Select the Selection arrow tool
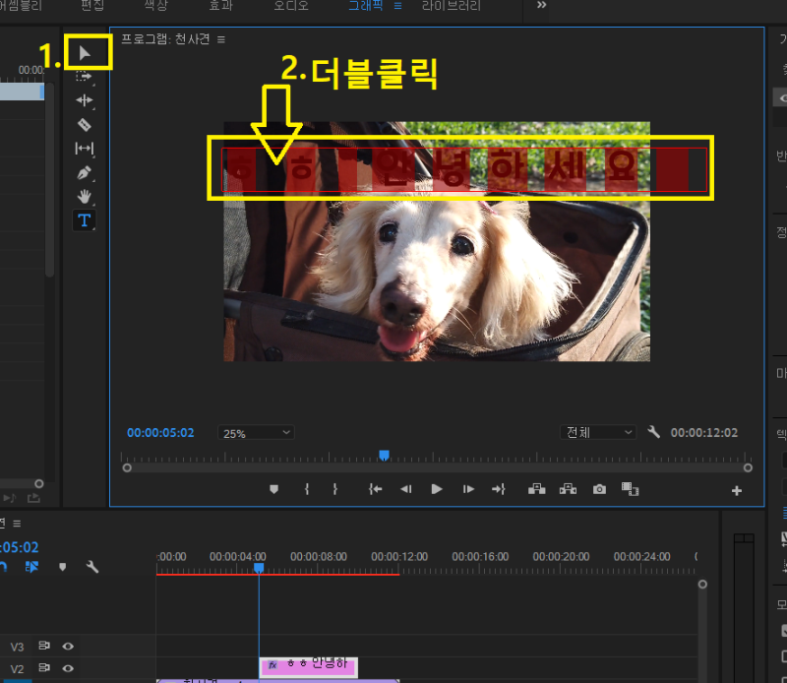Image resolution: width=787 pixels, height=683 pixels. click(x=85, y=52)
